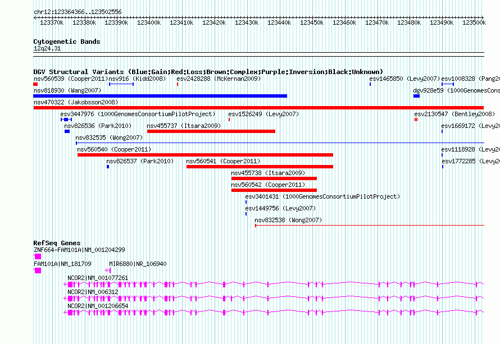Click the esv1449756 blue variant tick
500x344 pixels.
pos(246,214)
